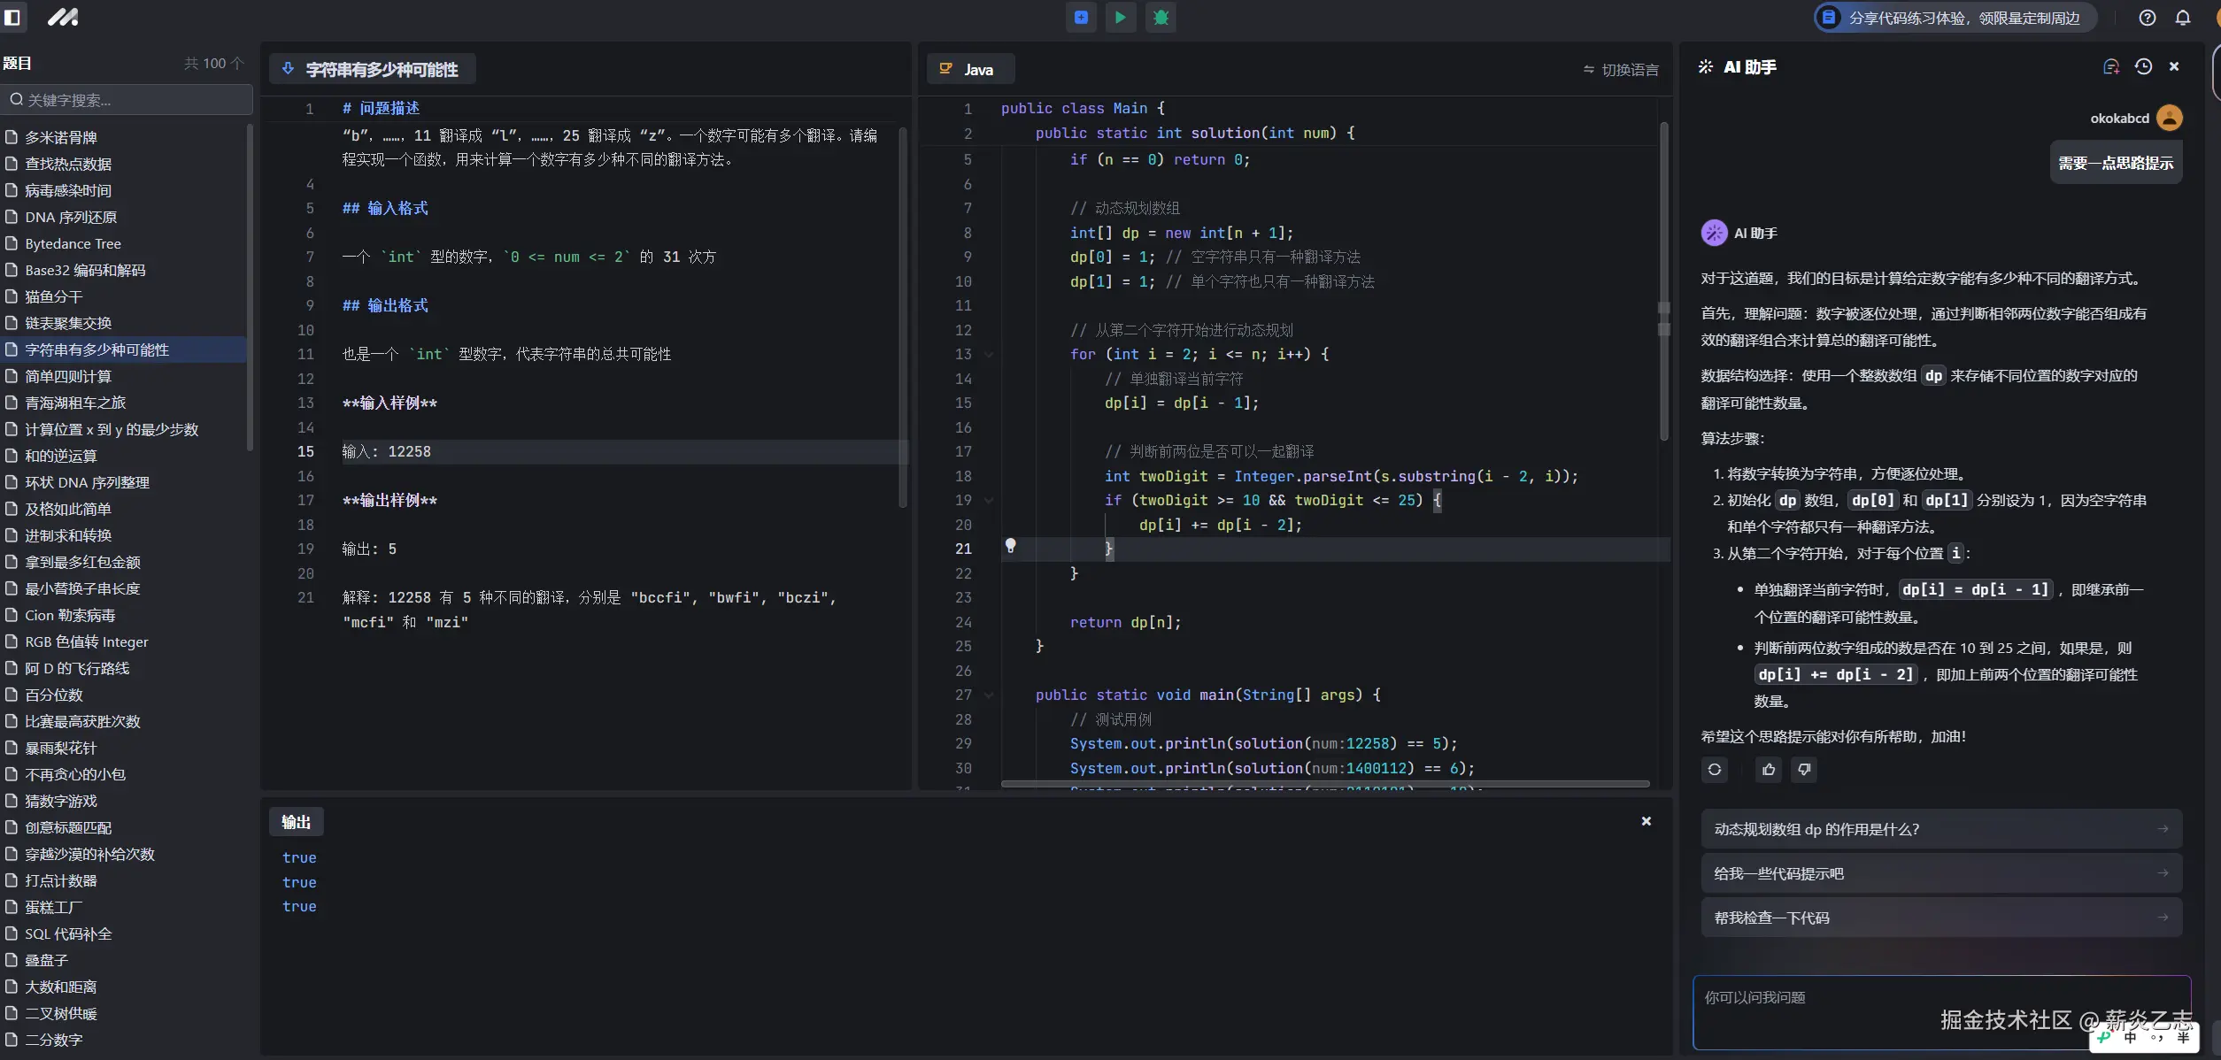Click the 切换语言 switch language button
The image size is (2221, 1060).
(1621, 70)
